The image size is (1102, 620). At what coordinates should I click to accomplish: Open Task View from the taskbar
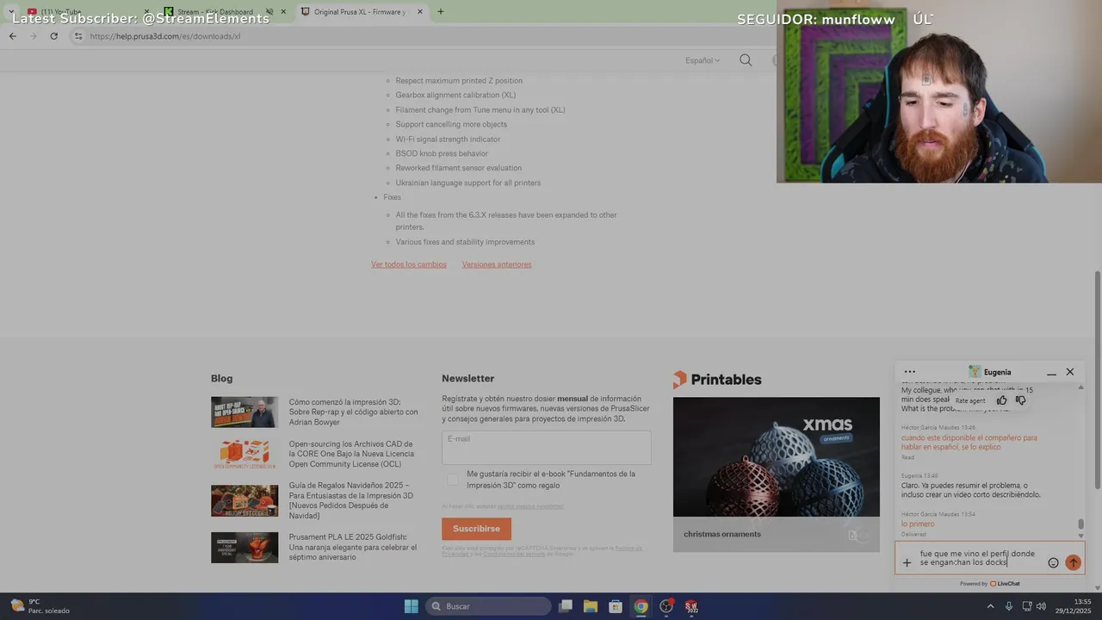click(x=566, y=606)
